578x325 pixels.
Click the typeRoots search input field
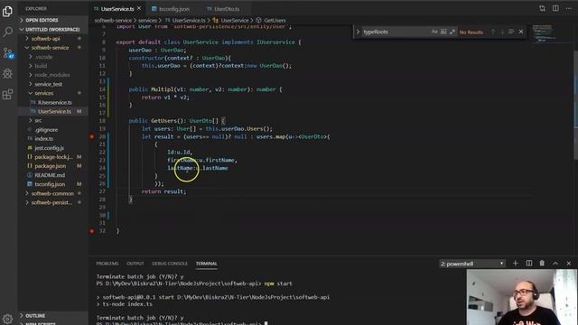[396, 32]
